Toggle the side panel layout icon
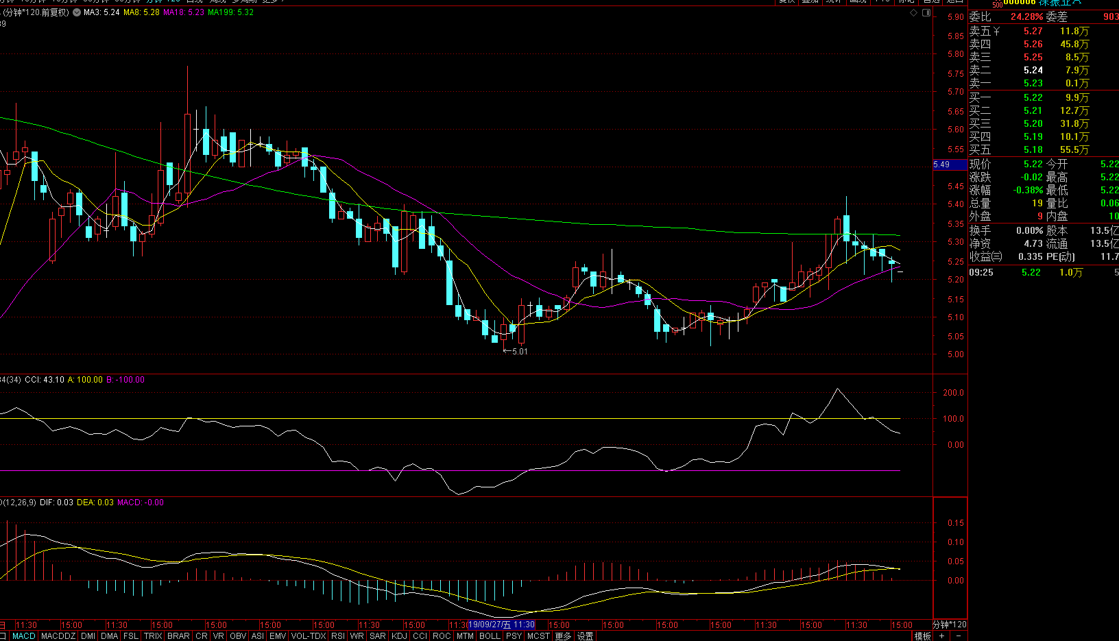The height and width of the screenshot is (641, 1119). coord(926,12)
